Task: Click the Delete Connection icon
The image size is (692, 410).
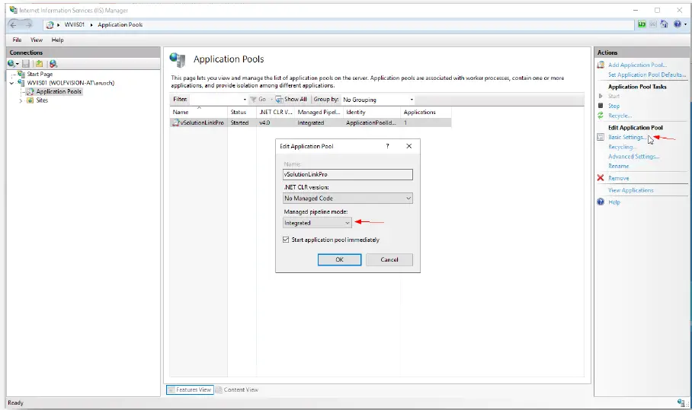Action: pyautogui.click(x=53, y=64)
